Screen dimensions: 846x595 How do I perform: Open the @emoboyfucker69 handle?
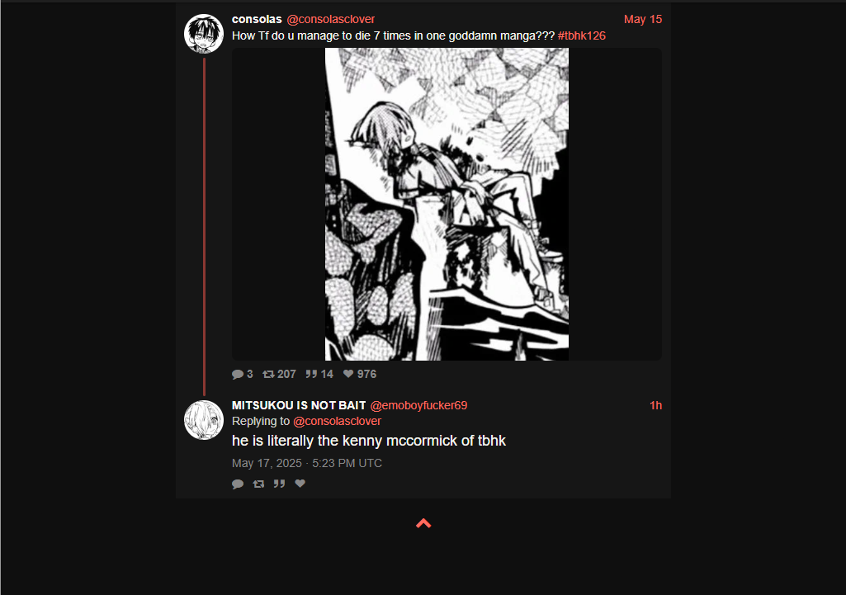pos(418,406)
